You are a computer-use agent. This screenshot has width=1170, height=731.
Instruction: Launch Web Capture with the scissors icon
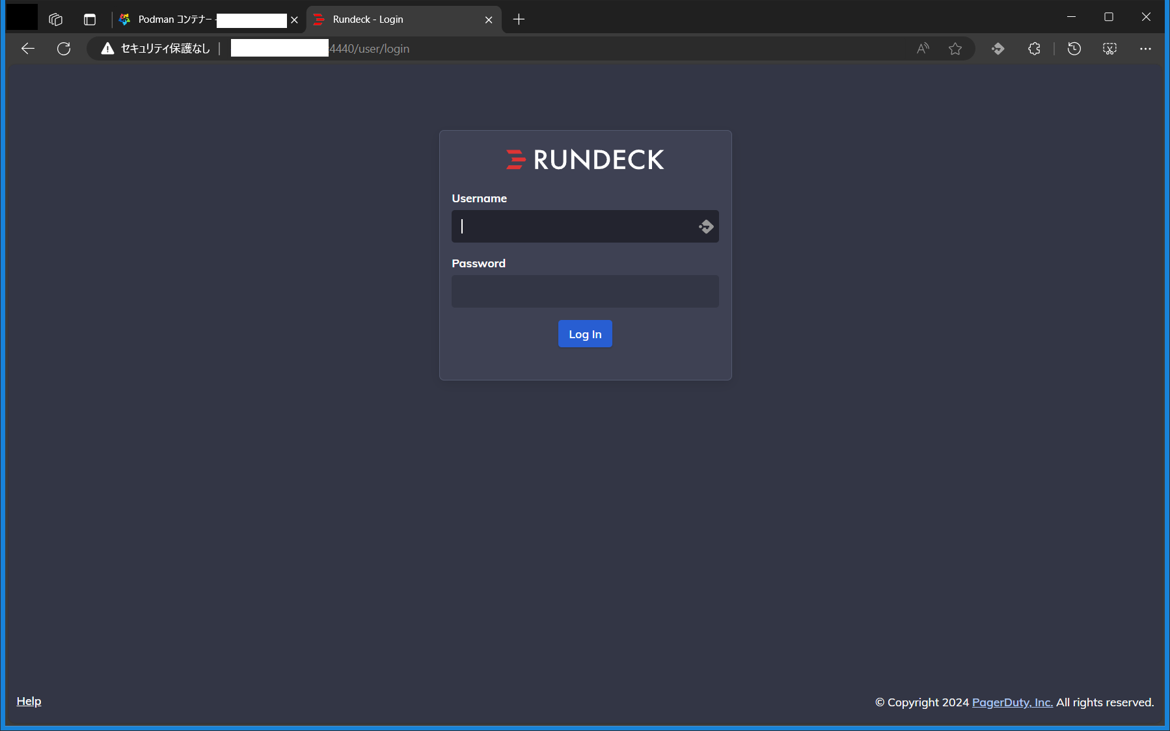click(1109, 48)
